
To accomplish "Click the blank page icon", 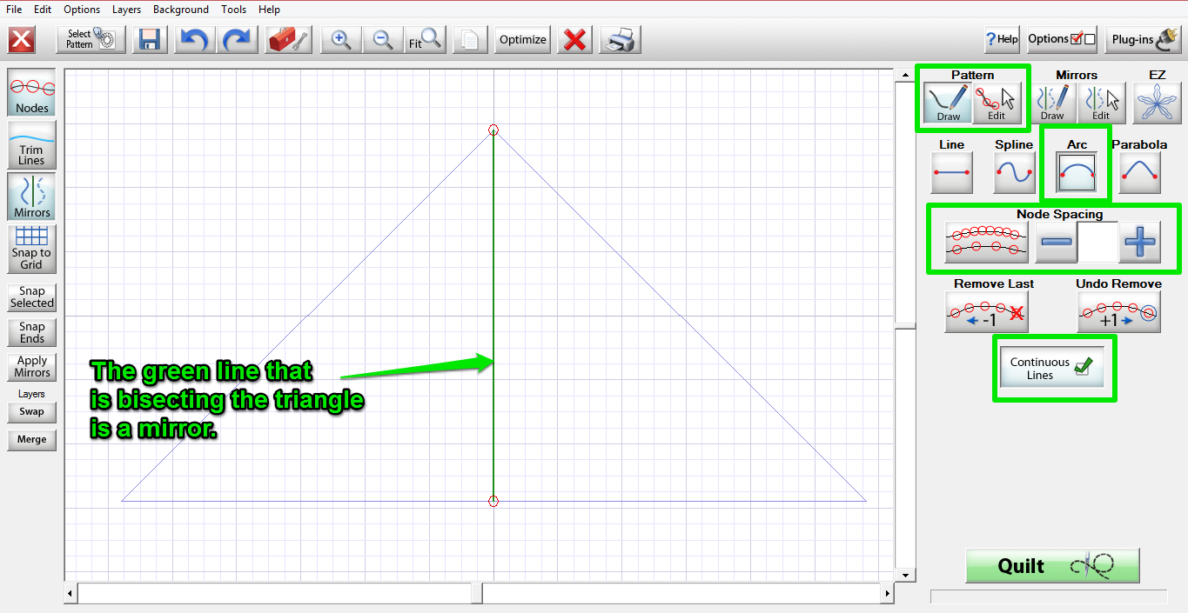I will click(470, 39).
